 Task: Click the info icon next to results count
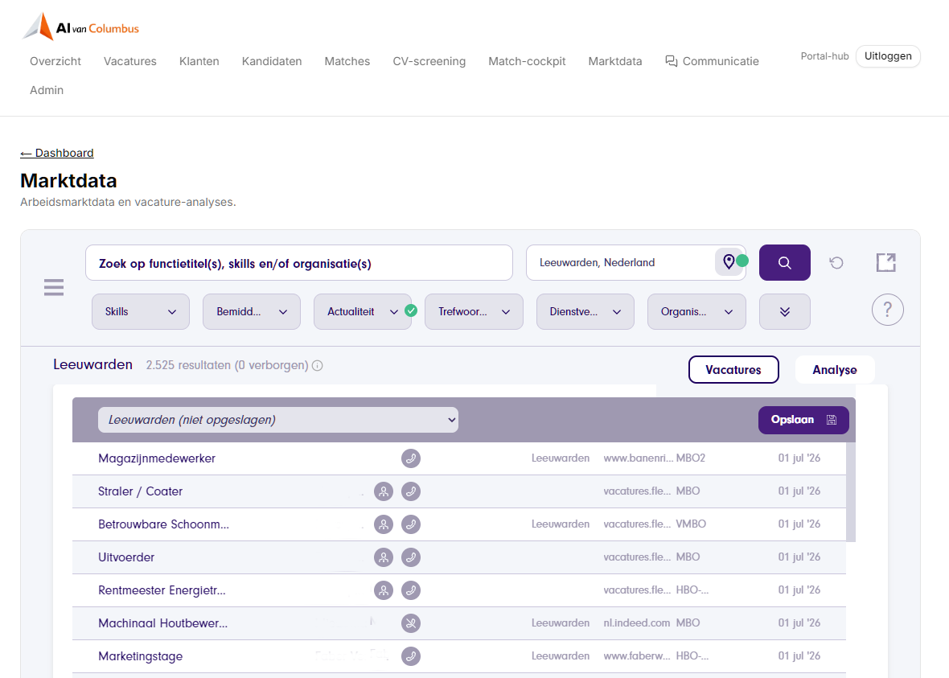click(317, 366)
